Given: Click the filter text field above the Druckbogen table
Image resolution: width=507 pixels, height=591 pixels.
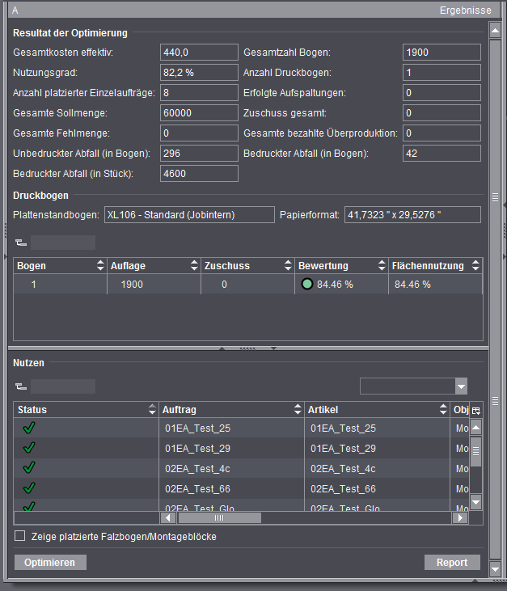Looking at the screenshot, I should [x=63, y=243].
